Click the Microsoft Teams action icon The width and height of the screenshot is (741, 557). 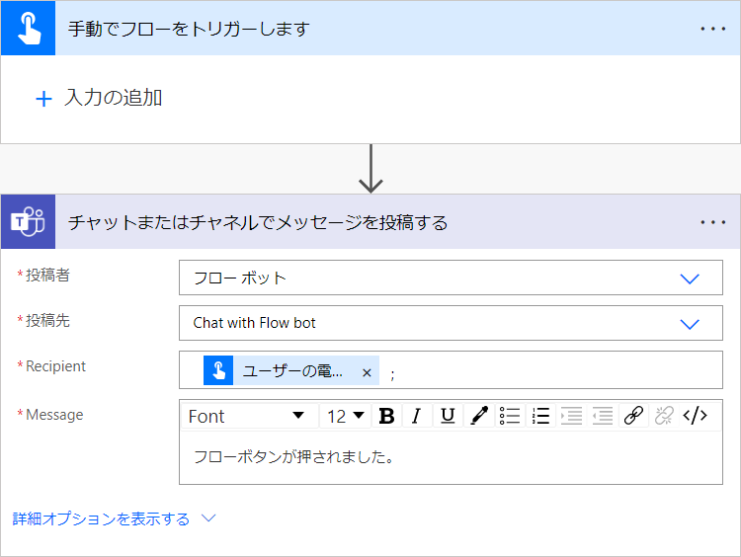pos(29,221)
